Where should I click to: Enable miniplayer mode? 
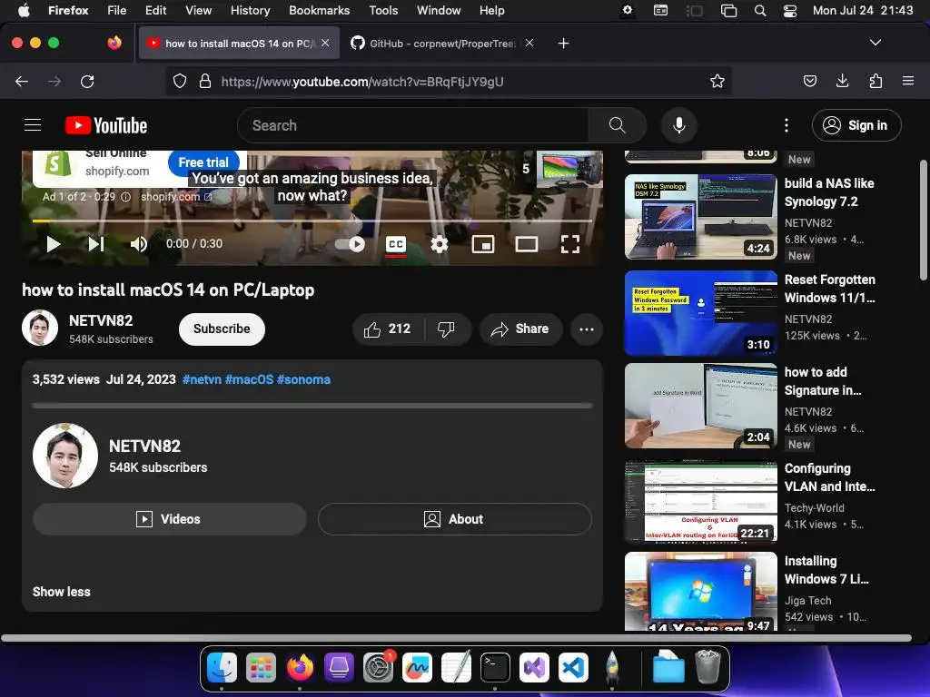tap(483, 244)
